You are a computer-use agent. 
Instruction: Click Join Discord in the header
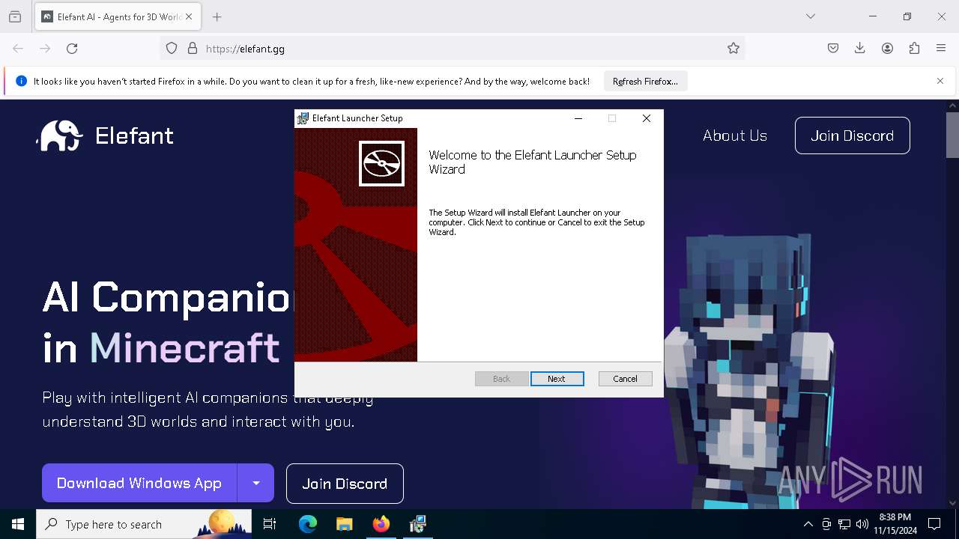[853, 135]
